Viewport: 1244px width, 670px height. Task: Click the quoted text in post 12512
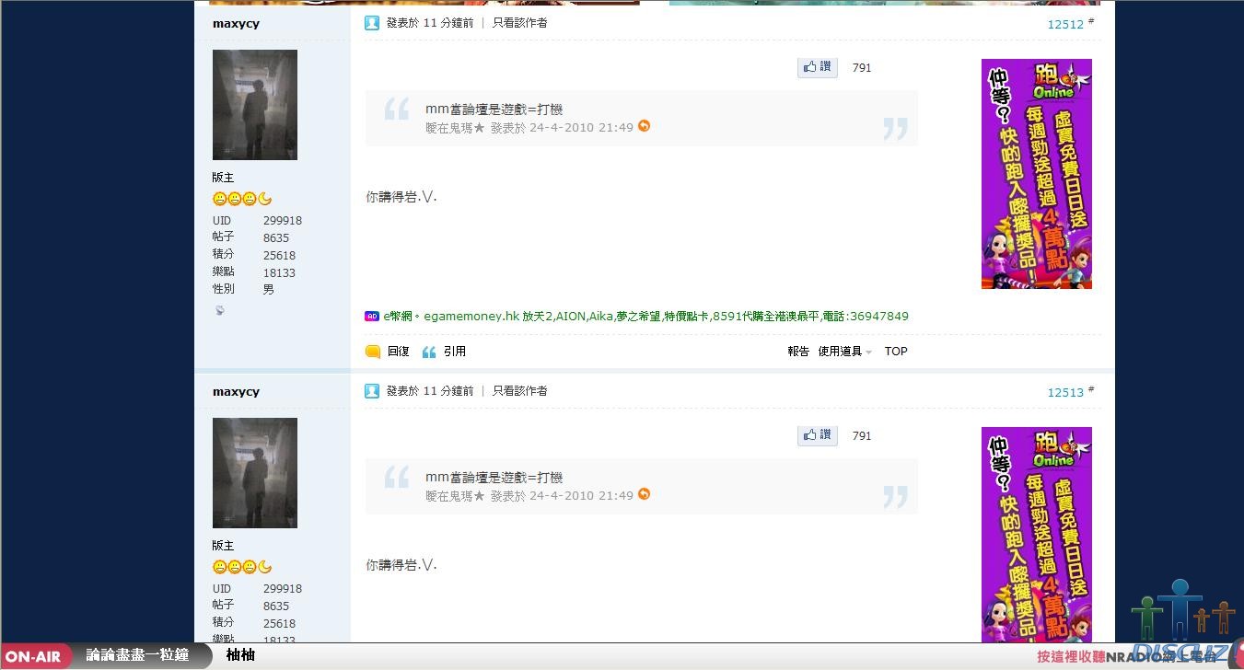(x=494, y=110)
